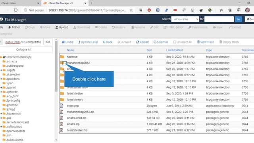Open the browser profile avatar

(x=247, y=10)
